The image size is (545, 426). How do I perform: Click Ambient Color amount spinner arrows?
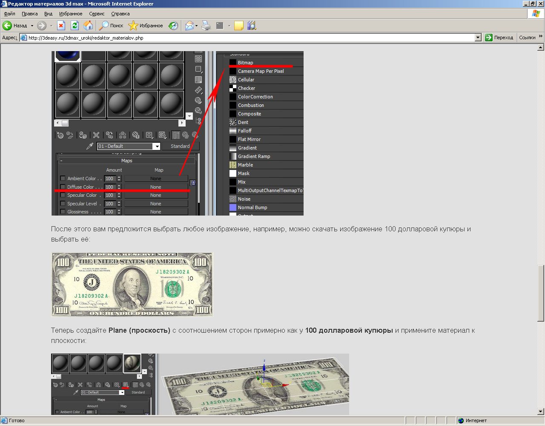tap(119, 178)
